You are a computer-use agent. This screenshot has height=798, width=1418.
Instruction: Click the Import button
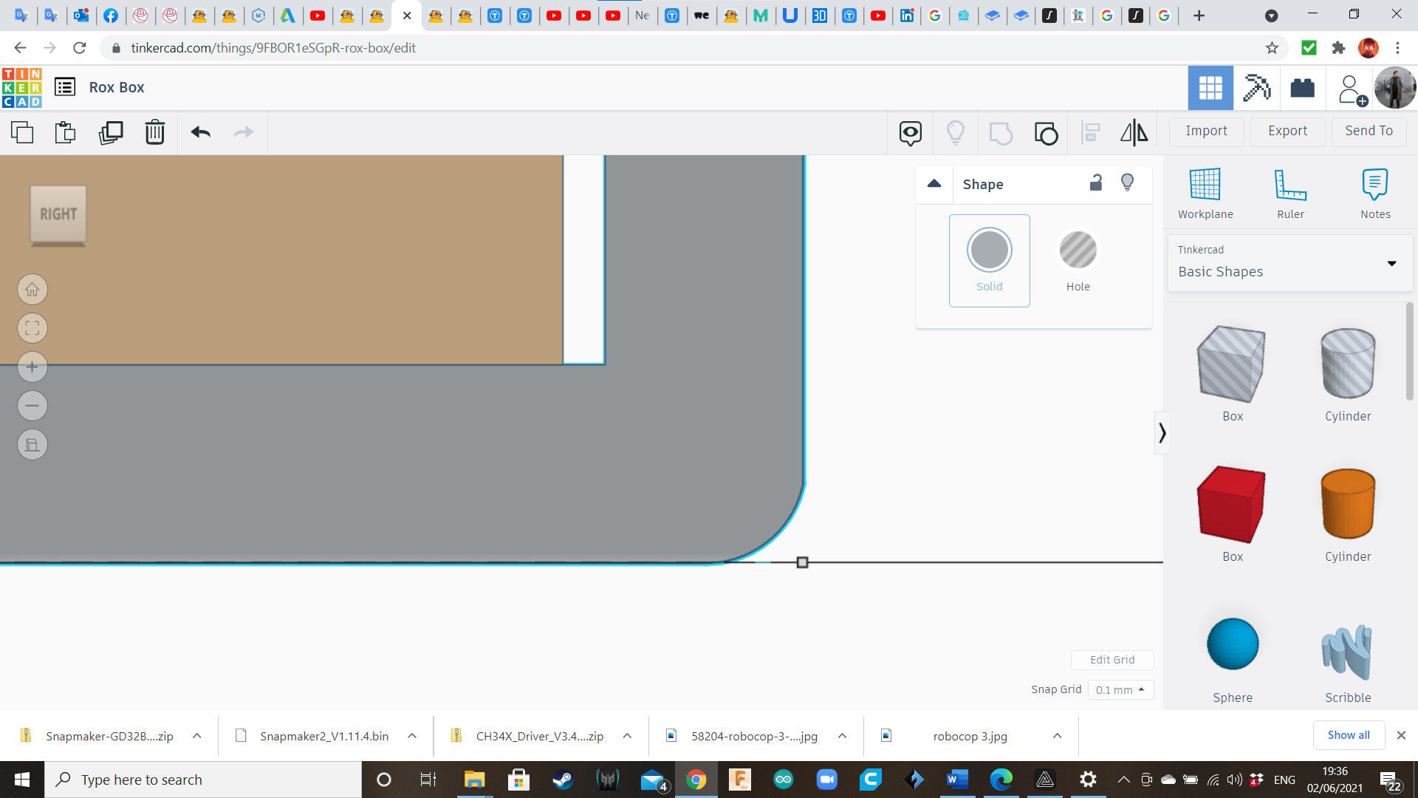point(1206,131)
